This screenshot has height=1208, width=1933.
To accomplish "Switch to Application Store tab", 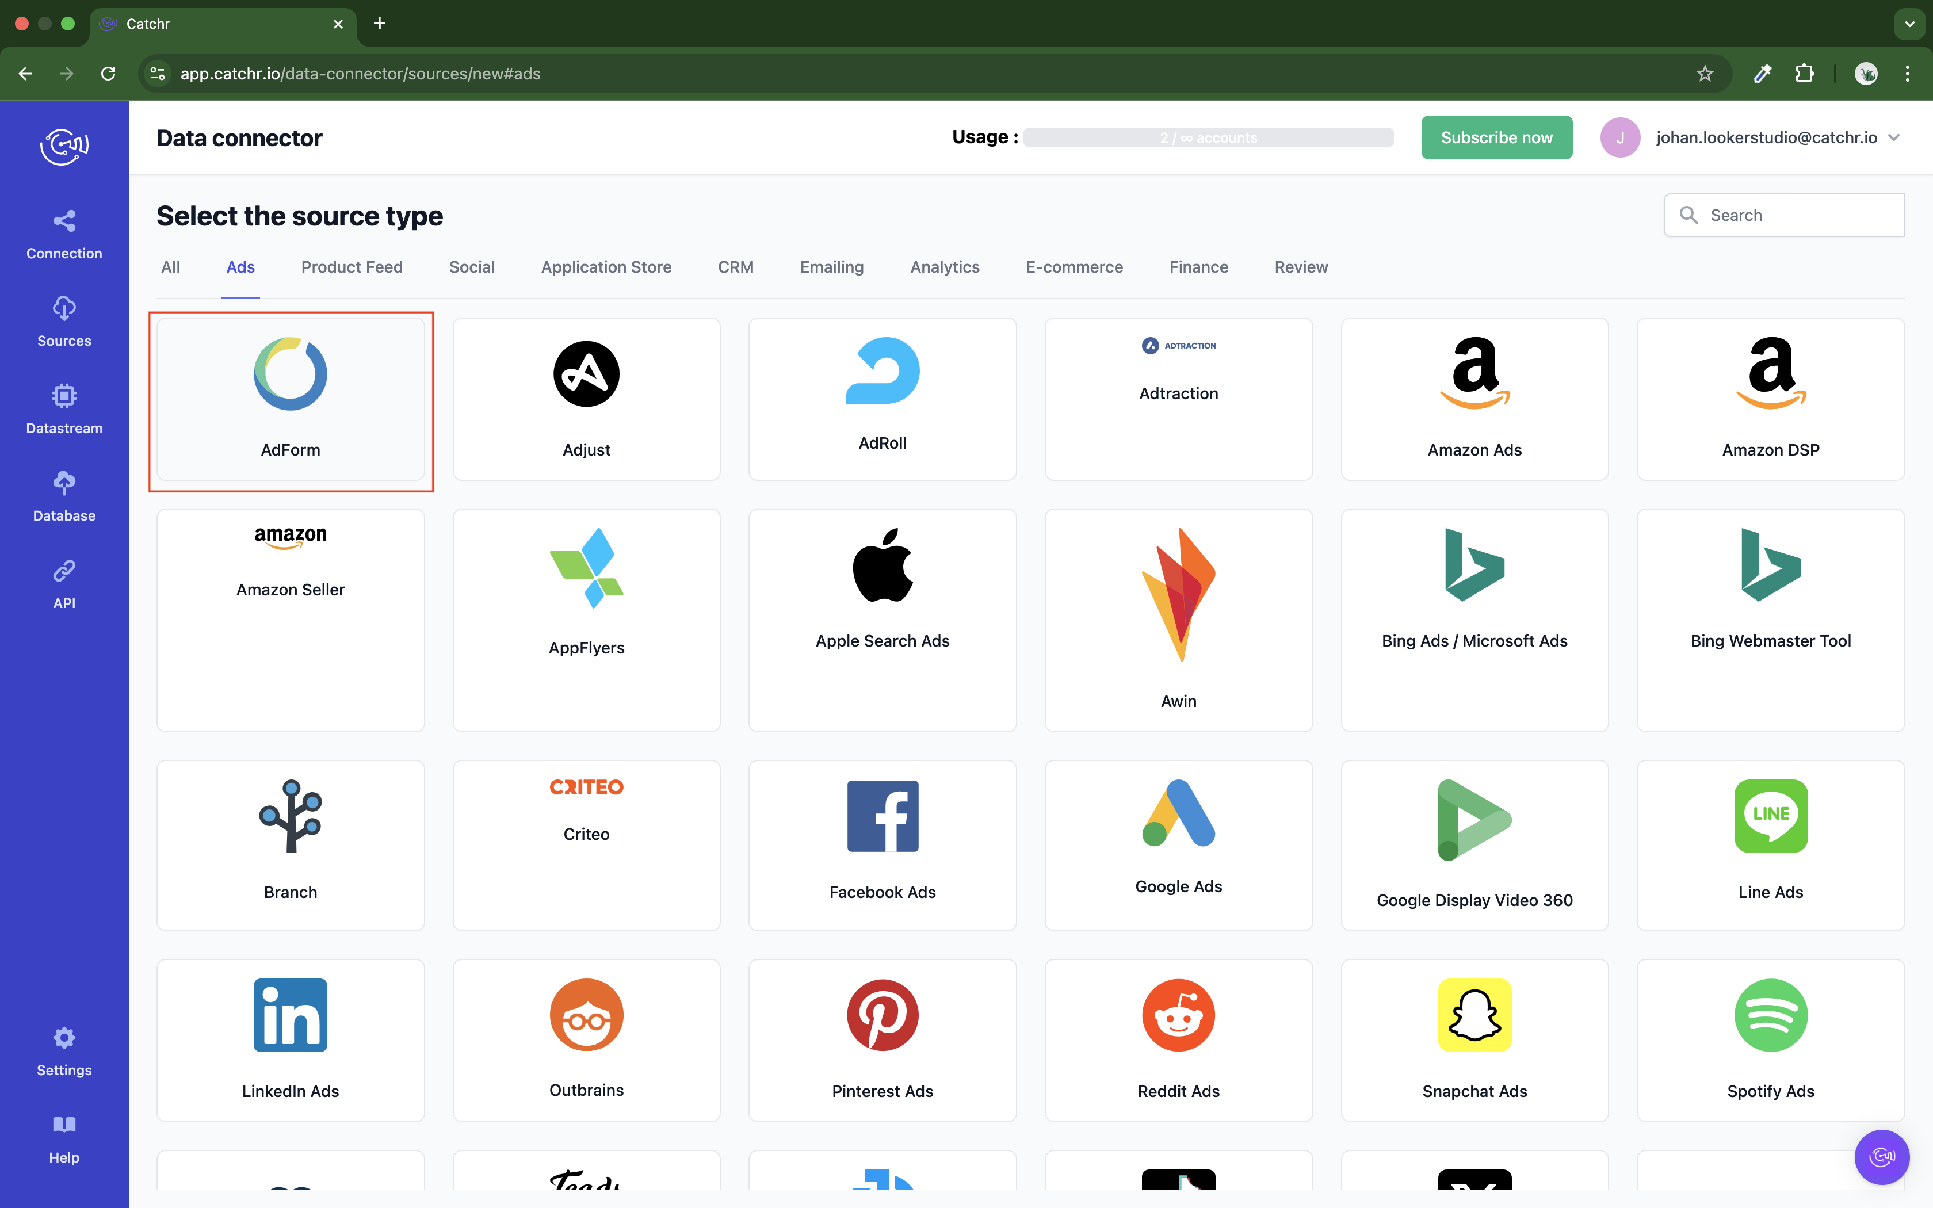I will (x=606, y=267).
